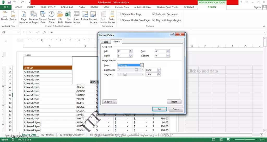
Task: Adjust Contrast percent spinner
Action: point(159,74)
